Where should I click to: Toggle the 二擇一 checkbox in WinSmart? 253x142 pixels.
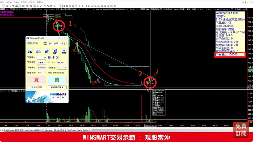49,62
